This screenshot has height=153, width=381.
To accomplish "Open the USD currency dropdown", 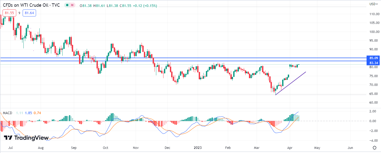I will click(x=373, y=4).
